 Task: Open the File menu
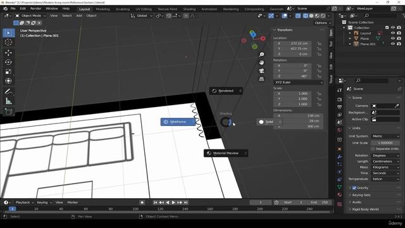[x=13, y=8]
